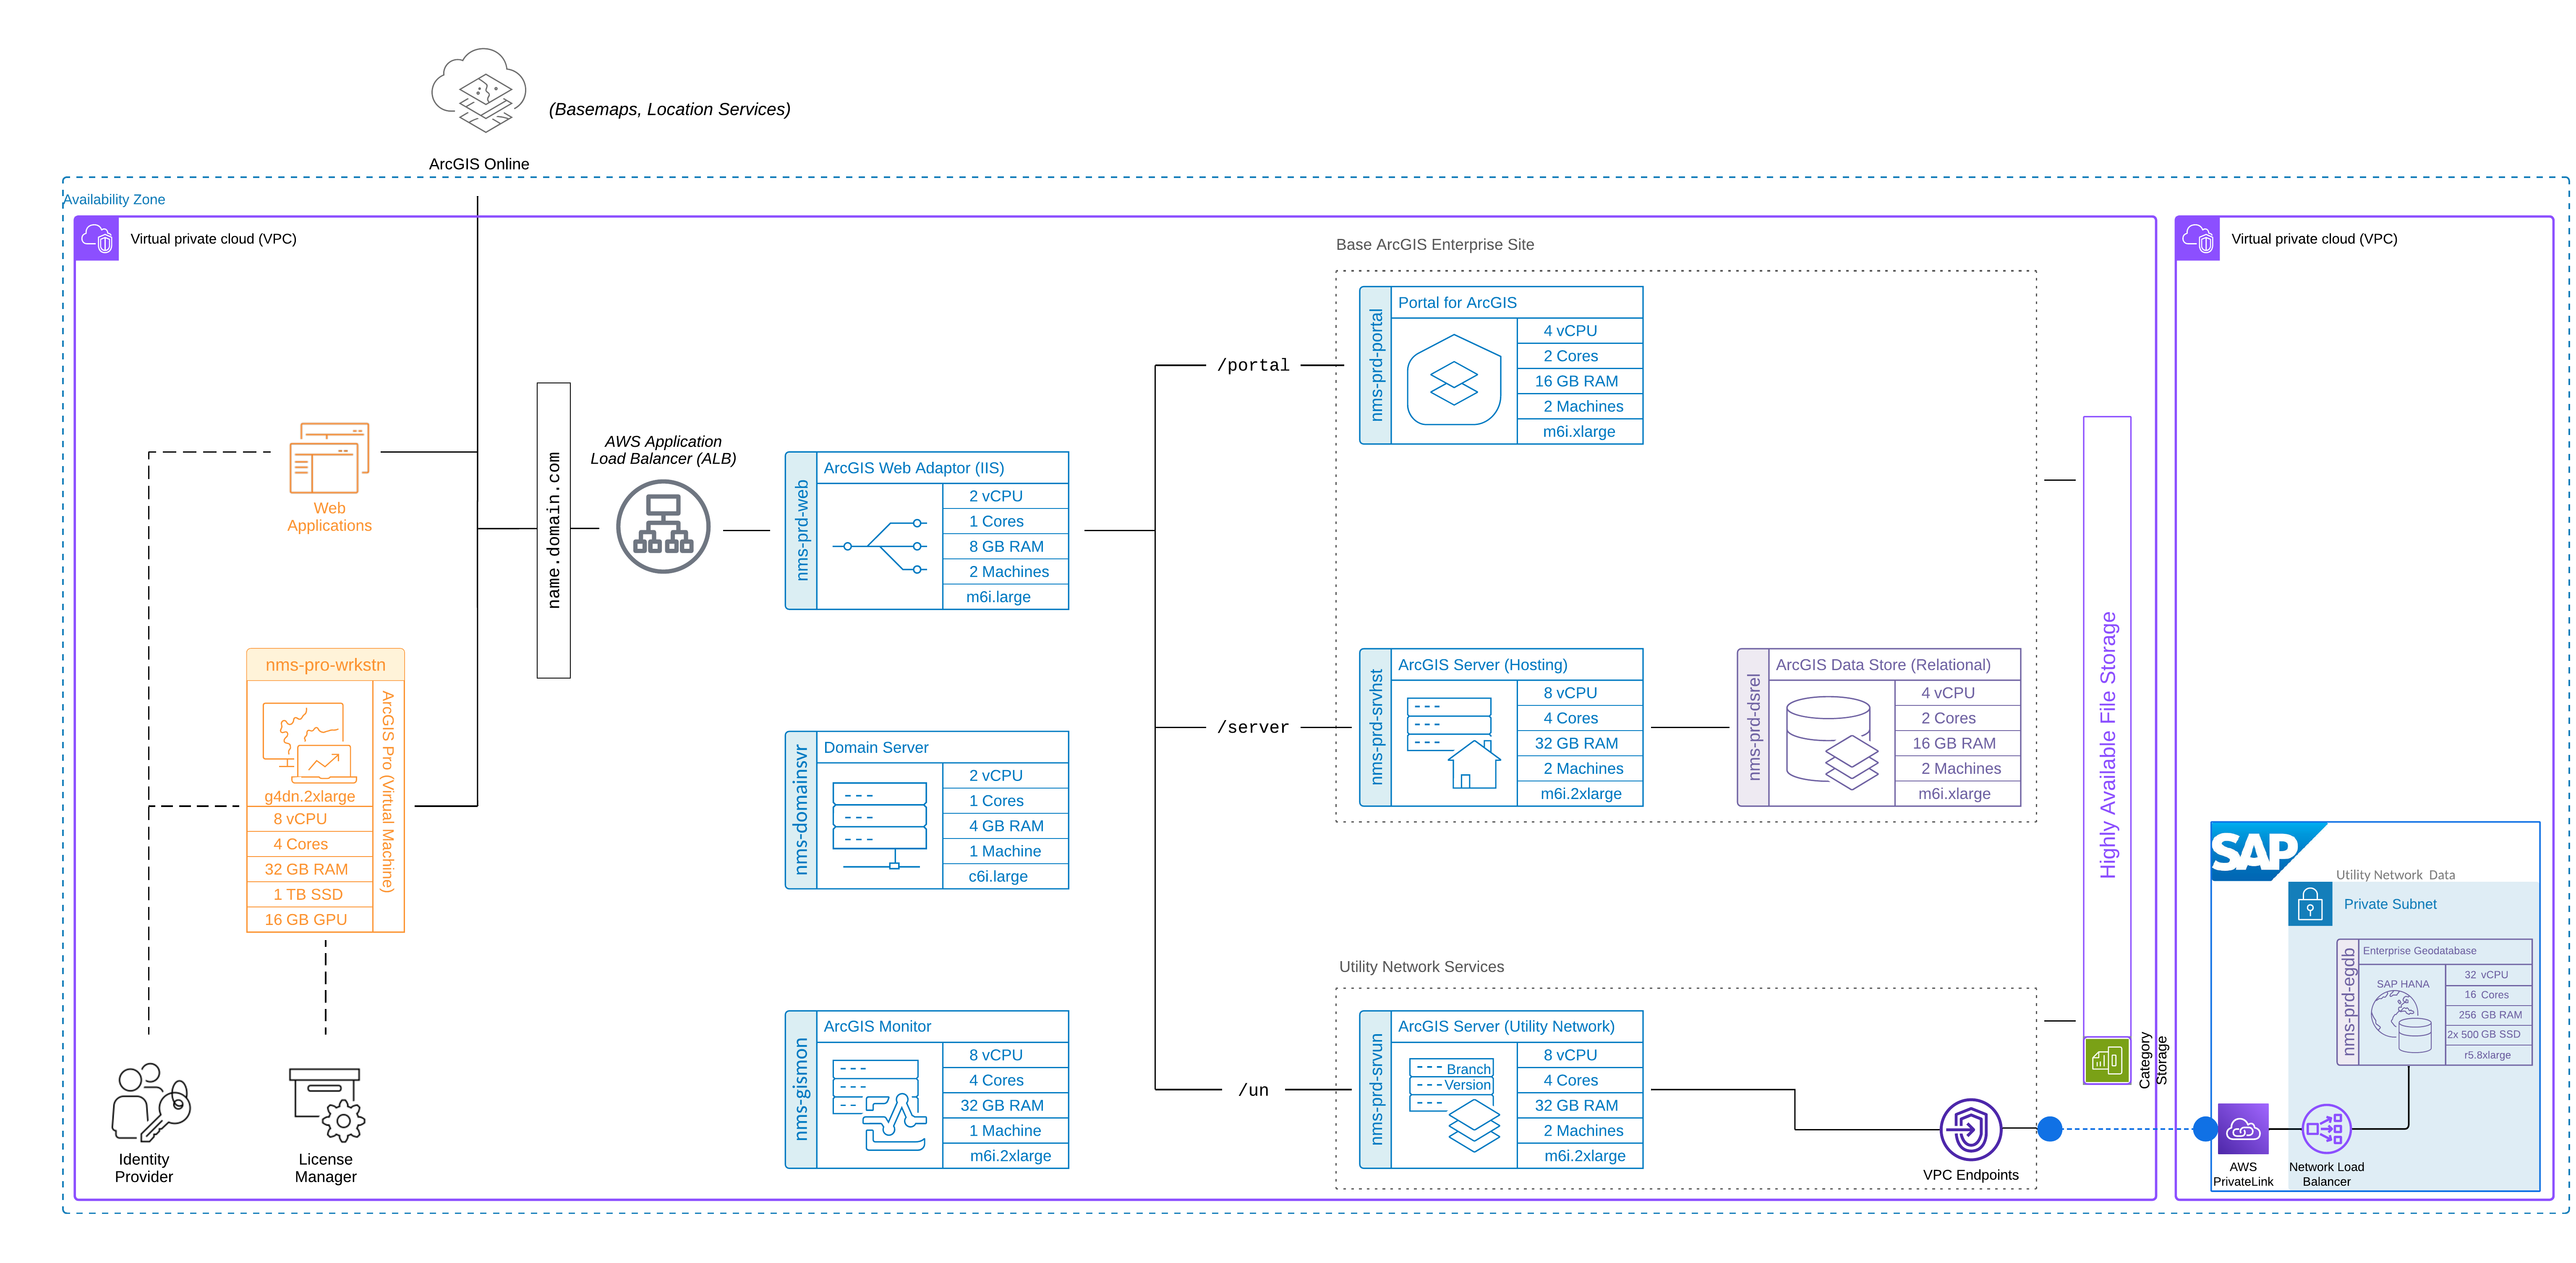Select the Utility Network Branch Version icon

point(1454,1105)
